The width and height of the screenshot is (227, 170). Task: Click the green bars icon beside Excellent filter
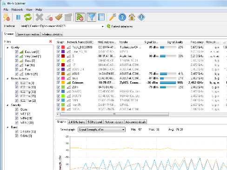[x=21, y=52]
